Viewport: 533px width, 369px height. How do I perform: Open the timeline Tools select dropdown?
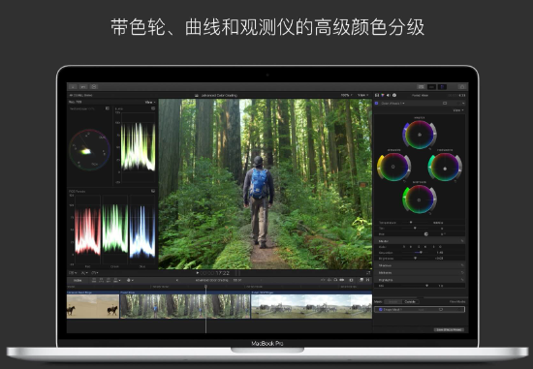[130, 280]
